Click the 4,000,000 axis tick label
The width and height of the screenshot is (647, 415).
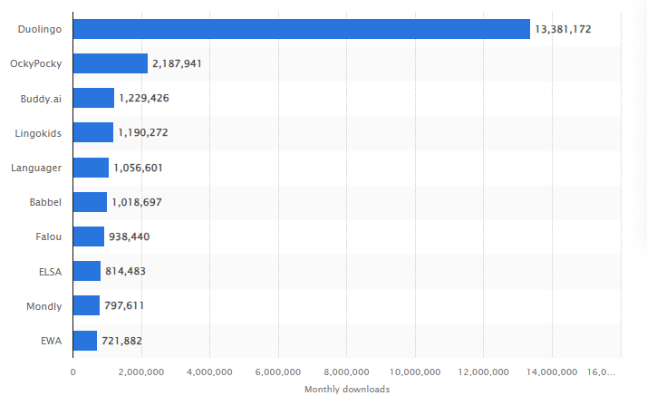click(209, 372)
